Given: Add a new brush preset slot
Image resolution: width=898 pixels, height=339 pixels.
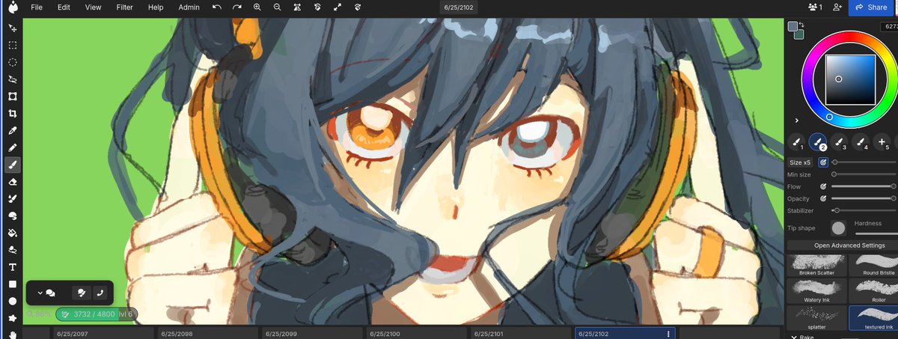Looking at the screenshot, I should coord(882,141).
